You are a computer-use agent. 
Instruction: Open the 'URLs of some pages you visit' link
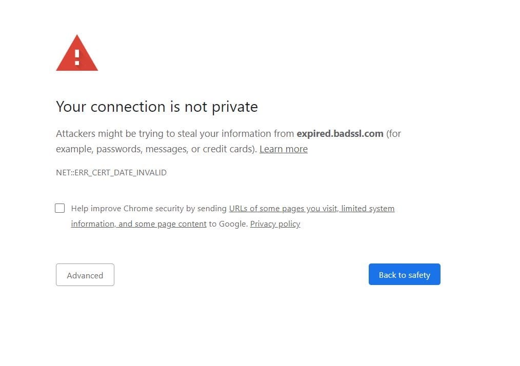pyautogui.click(x=284, y=209)
